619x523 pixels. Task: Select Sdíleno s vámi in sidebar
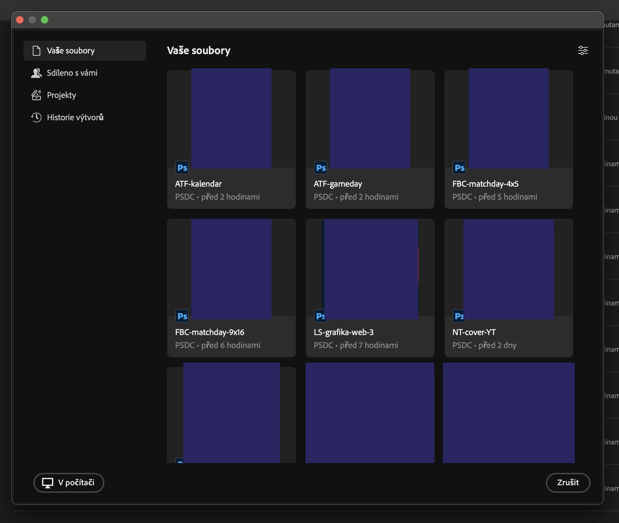(72, 73)
